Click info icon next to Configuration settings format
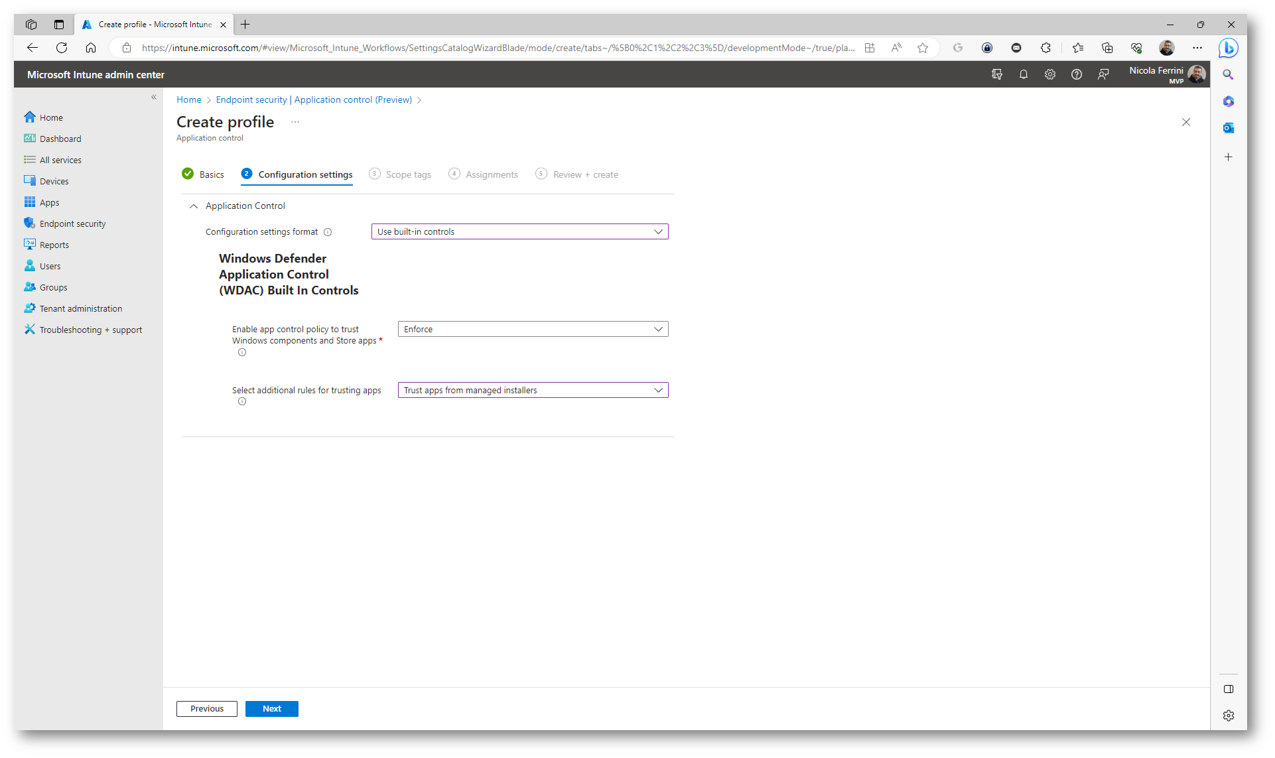The image size is (1275, 758). coord(328,232)
